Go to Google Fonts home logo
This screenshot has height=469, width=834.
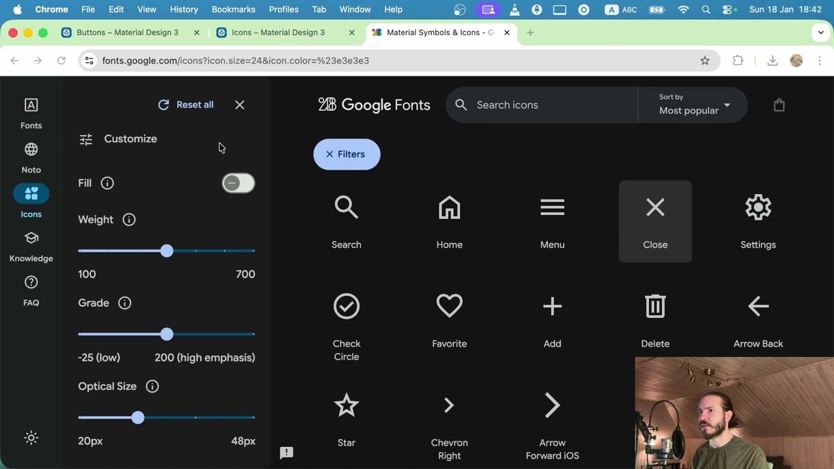point(374,105)
